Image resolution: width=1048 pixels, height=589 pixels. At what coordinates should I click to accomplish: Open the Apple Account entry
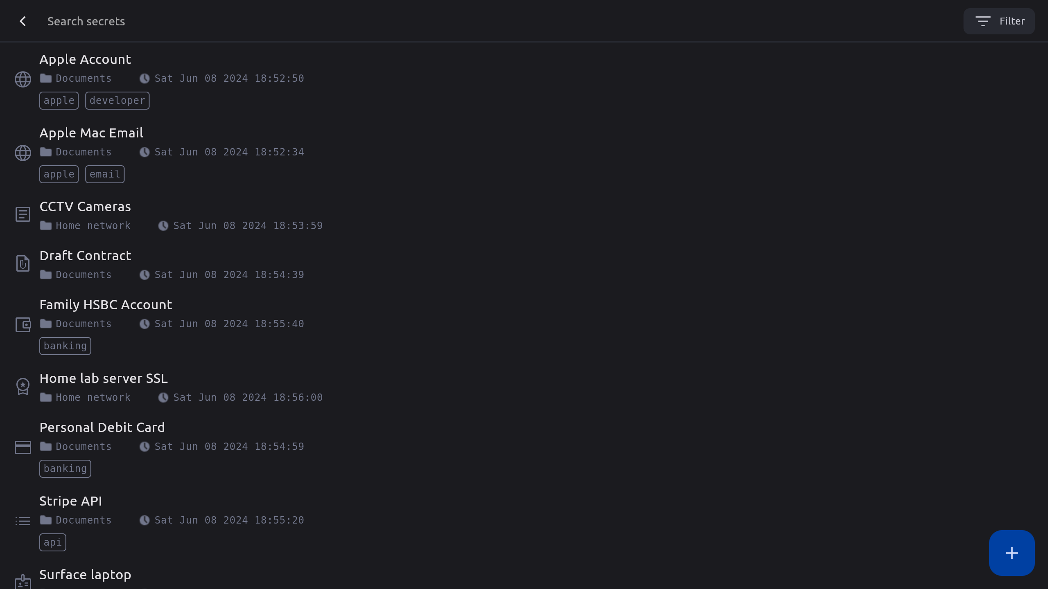(x=85, y=59)
